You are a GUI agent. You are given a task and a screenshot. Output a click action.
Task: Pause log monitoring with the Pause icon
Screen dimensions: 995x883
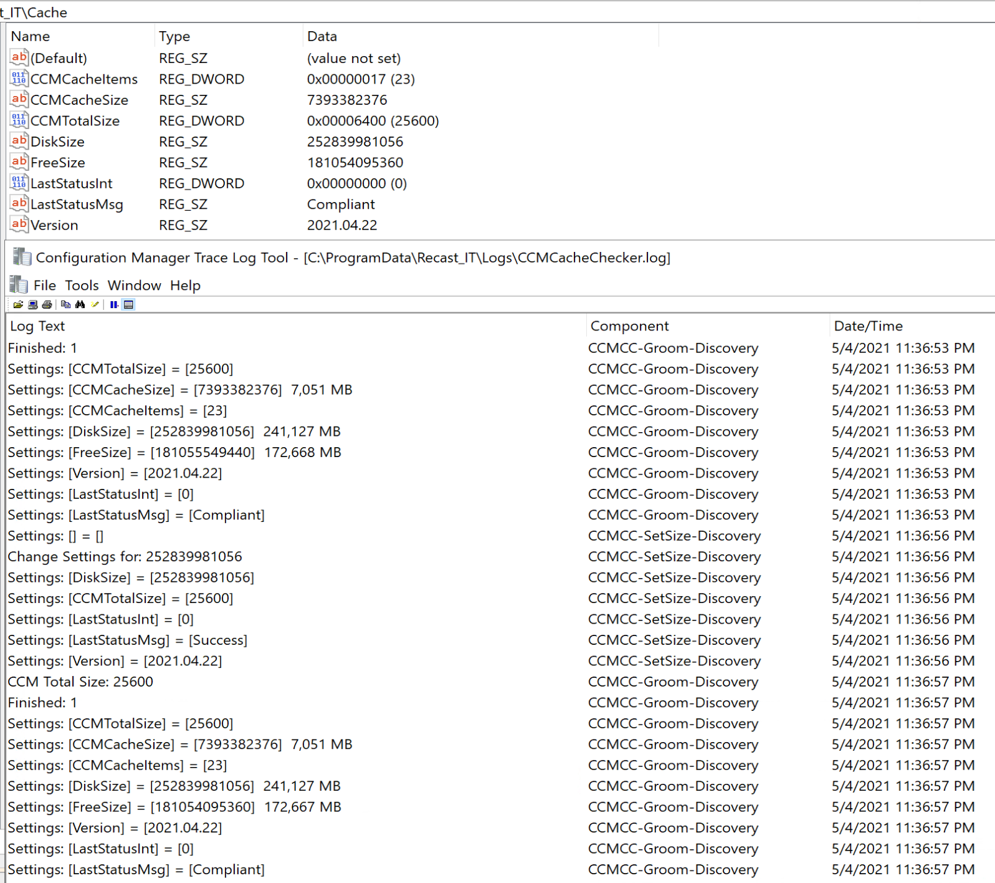[114, 304]
